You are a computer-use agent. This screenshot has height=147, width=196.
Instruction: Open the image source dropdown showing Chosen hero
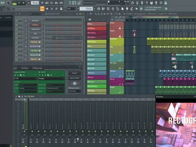click(x=55, y=88)
